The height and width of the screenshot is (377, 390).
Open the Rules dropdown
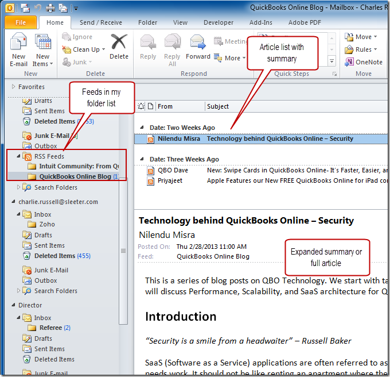(x=375, y=49)
